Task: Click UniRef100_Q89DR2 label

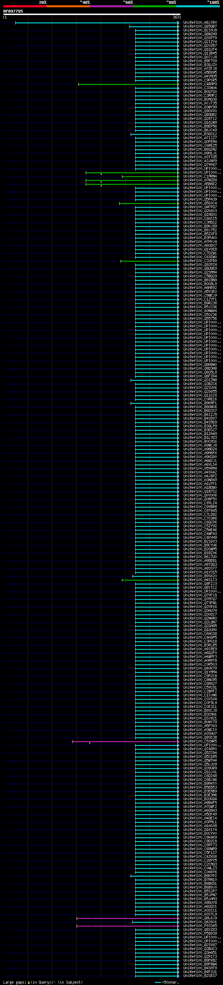Action: pyautogui.click(x=200, y=115)
